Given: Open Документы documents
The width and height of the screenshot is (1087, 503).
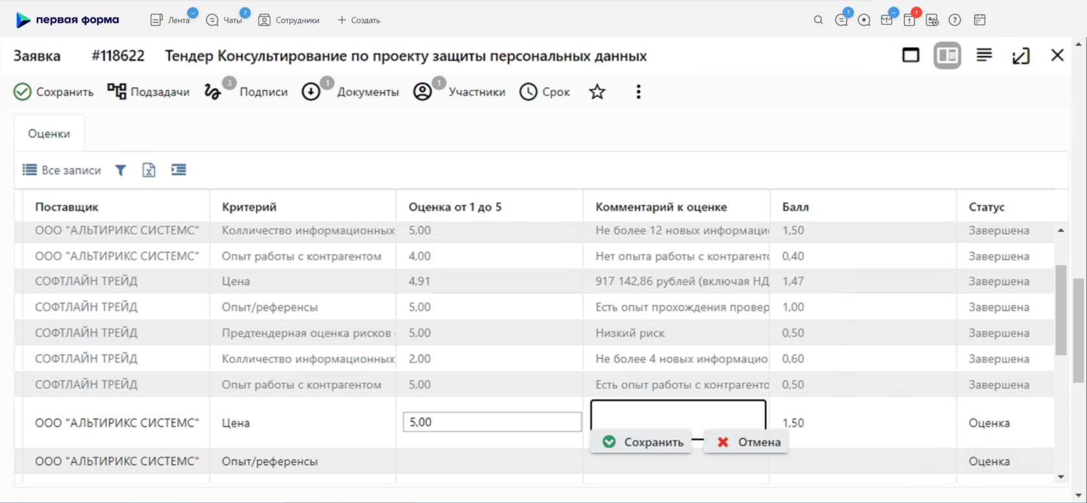Looking at the screenshot, I should (350, 92).
